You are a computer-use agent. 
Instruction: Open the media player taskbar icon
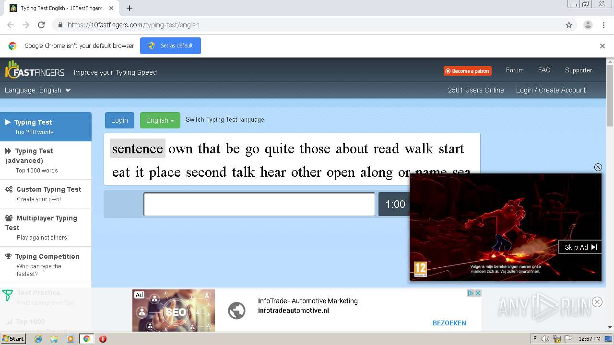point(71,339)
